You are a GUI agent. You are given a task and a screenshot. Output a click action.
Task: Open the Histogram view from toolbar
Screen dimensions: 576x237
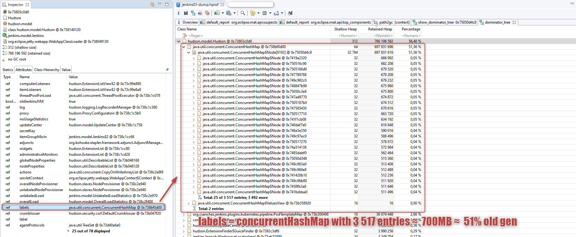pyautogui.click(x=186, y=13)
